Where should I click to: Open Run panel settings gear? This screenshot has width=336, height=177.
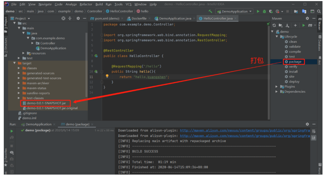pyautogui.click(x=307, y=124)
